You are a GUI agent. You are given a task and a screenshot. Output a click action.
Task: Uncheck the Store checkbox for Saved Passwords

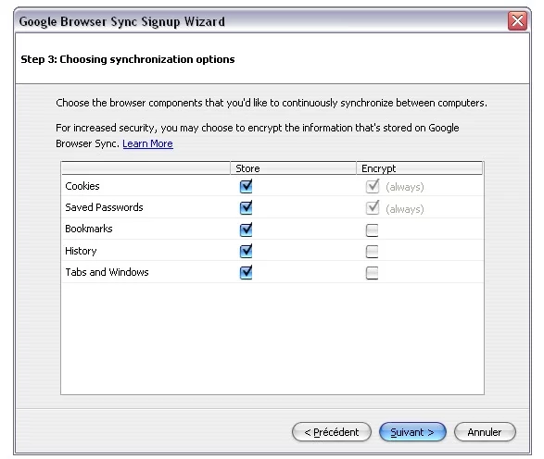coord(246,208)
